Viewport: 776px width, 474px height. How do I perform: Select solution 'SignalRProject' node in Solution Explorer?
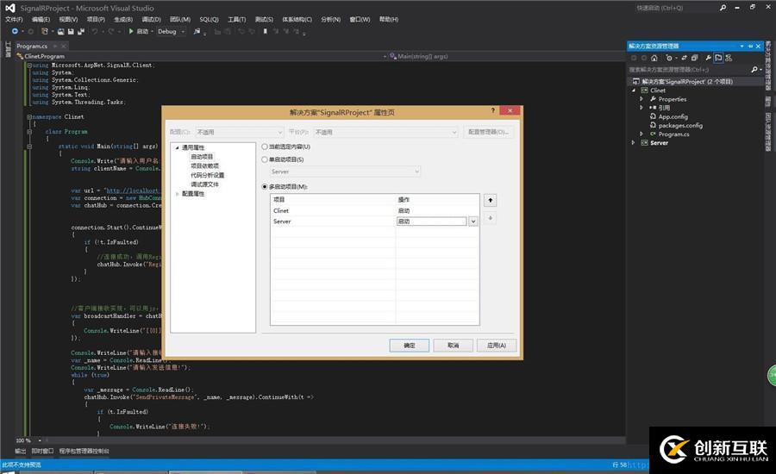(687, 82)
